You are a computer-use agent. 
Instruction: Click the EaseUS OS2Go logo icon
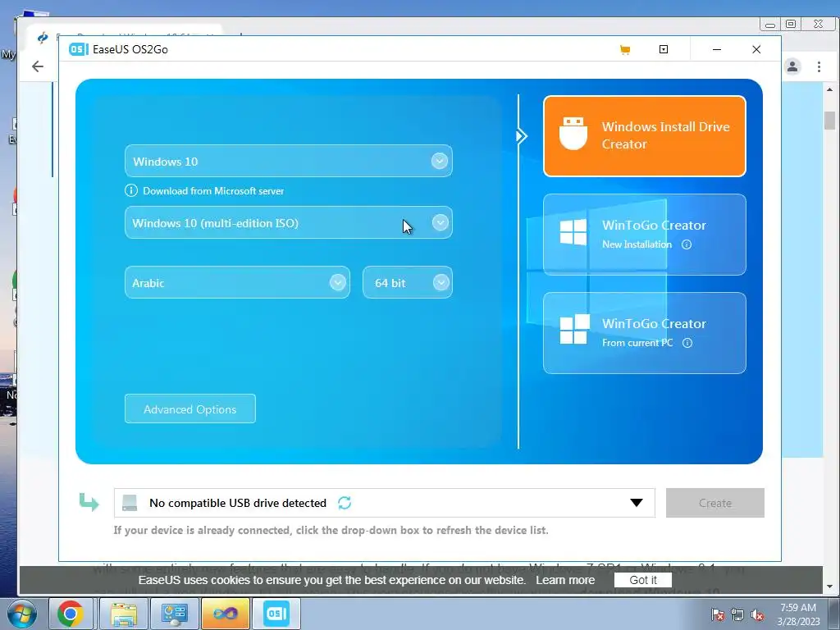78,49
